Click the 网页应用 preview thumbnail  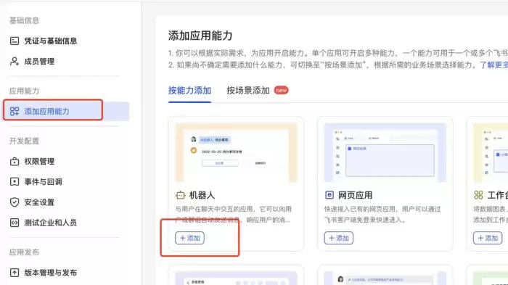pos(385,152)
